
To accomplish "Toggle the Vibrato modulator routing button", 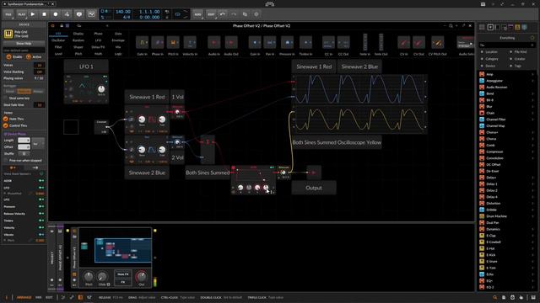I will click(x=41, y=235).
